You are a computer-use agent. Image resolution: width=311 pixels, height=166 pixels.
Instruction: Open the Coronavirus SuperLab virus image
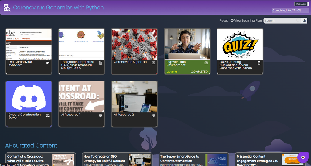[x=134, y=44]
